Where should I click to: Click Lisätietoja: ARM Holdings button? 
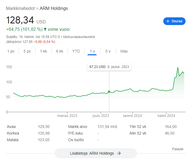(96, 153)
